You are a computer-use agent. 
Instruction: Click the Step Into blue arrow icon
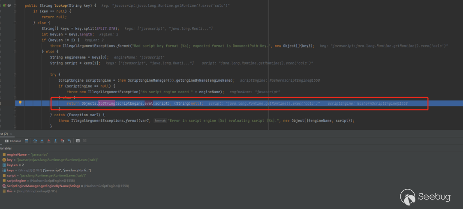[x=42, y=141]
